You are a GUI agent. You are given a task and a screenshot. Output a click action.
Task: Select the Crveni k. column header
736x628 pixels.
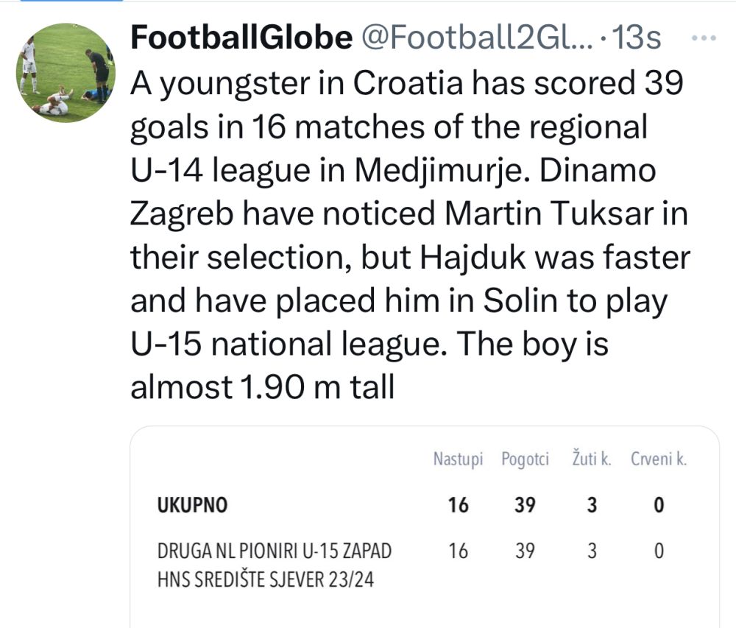pos(659,459)
